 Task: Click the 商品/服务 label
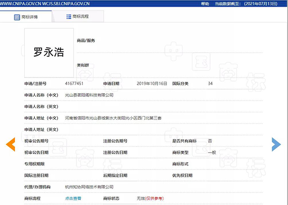coord(86,40)
